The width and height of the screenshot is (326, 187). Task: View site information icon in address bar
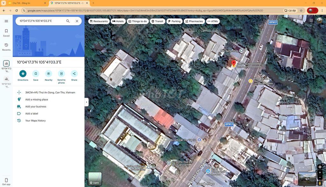[x=24, y=10]
